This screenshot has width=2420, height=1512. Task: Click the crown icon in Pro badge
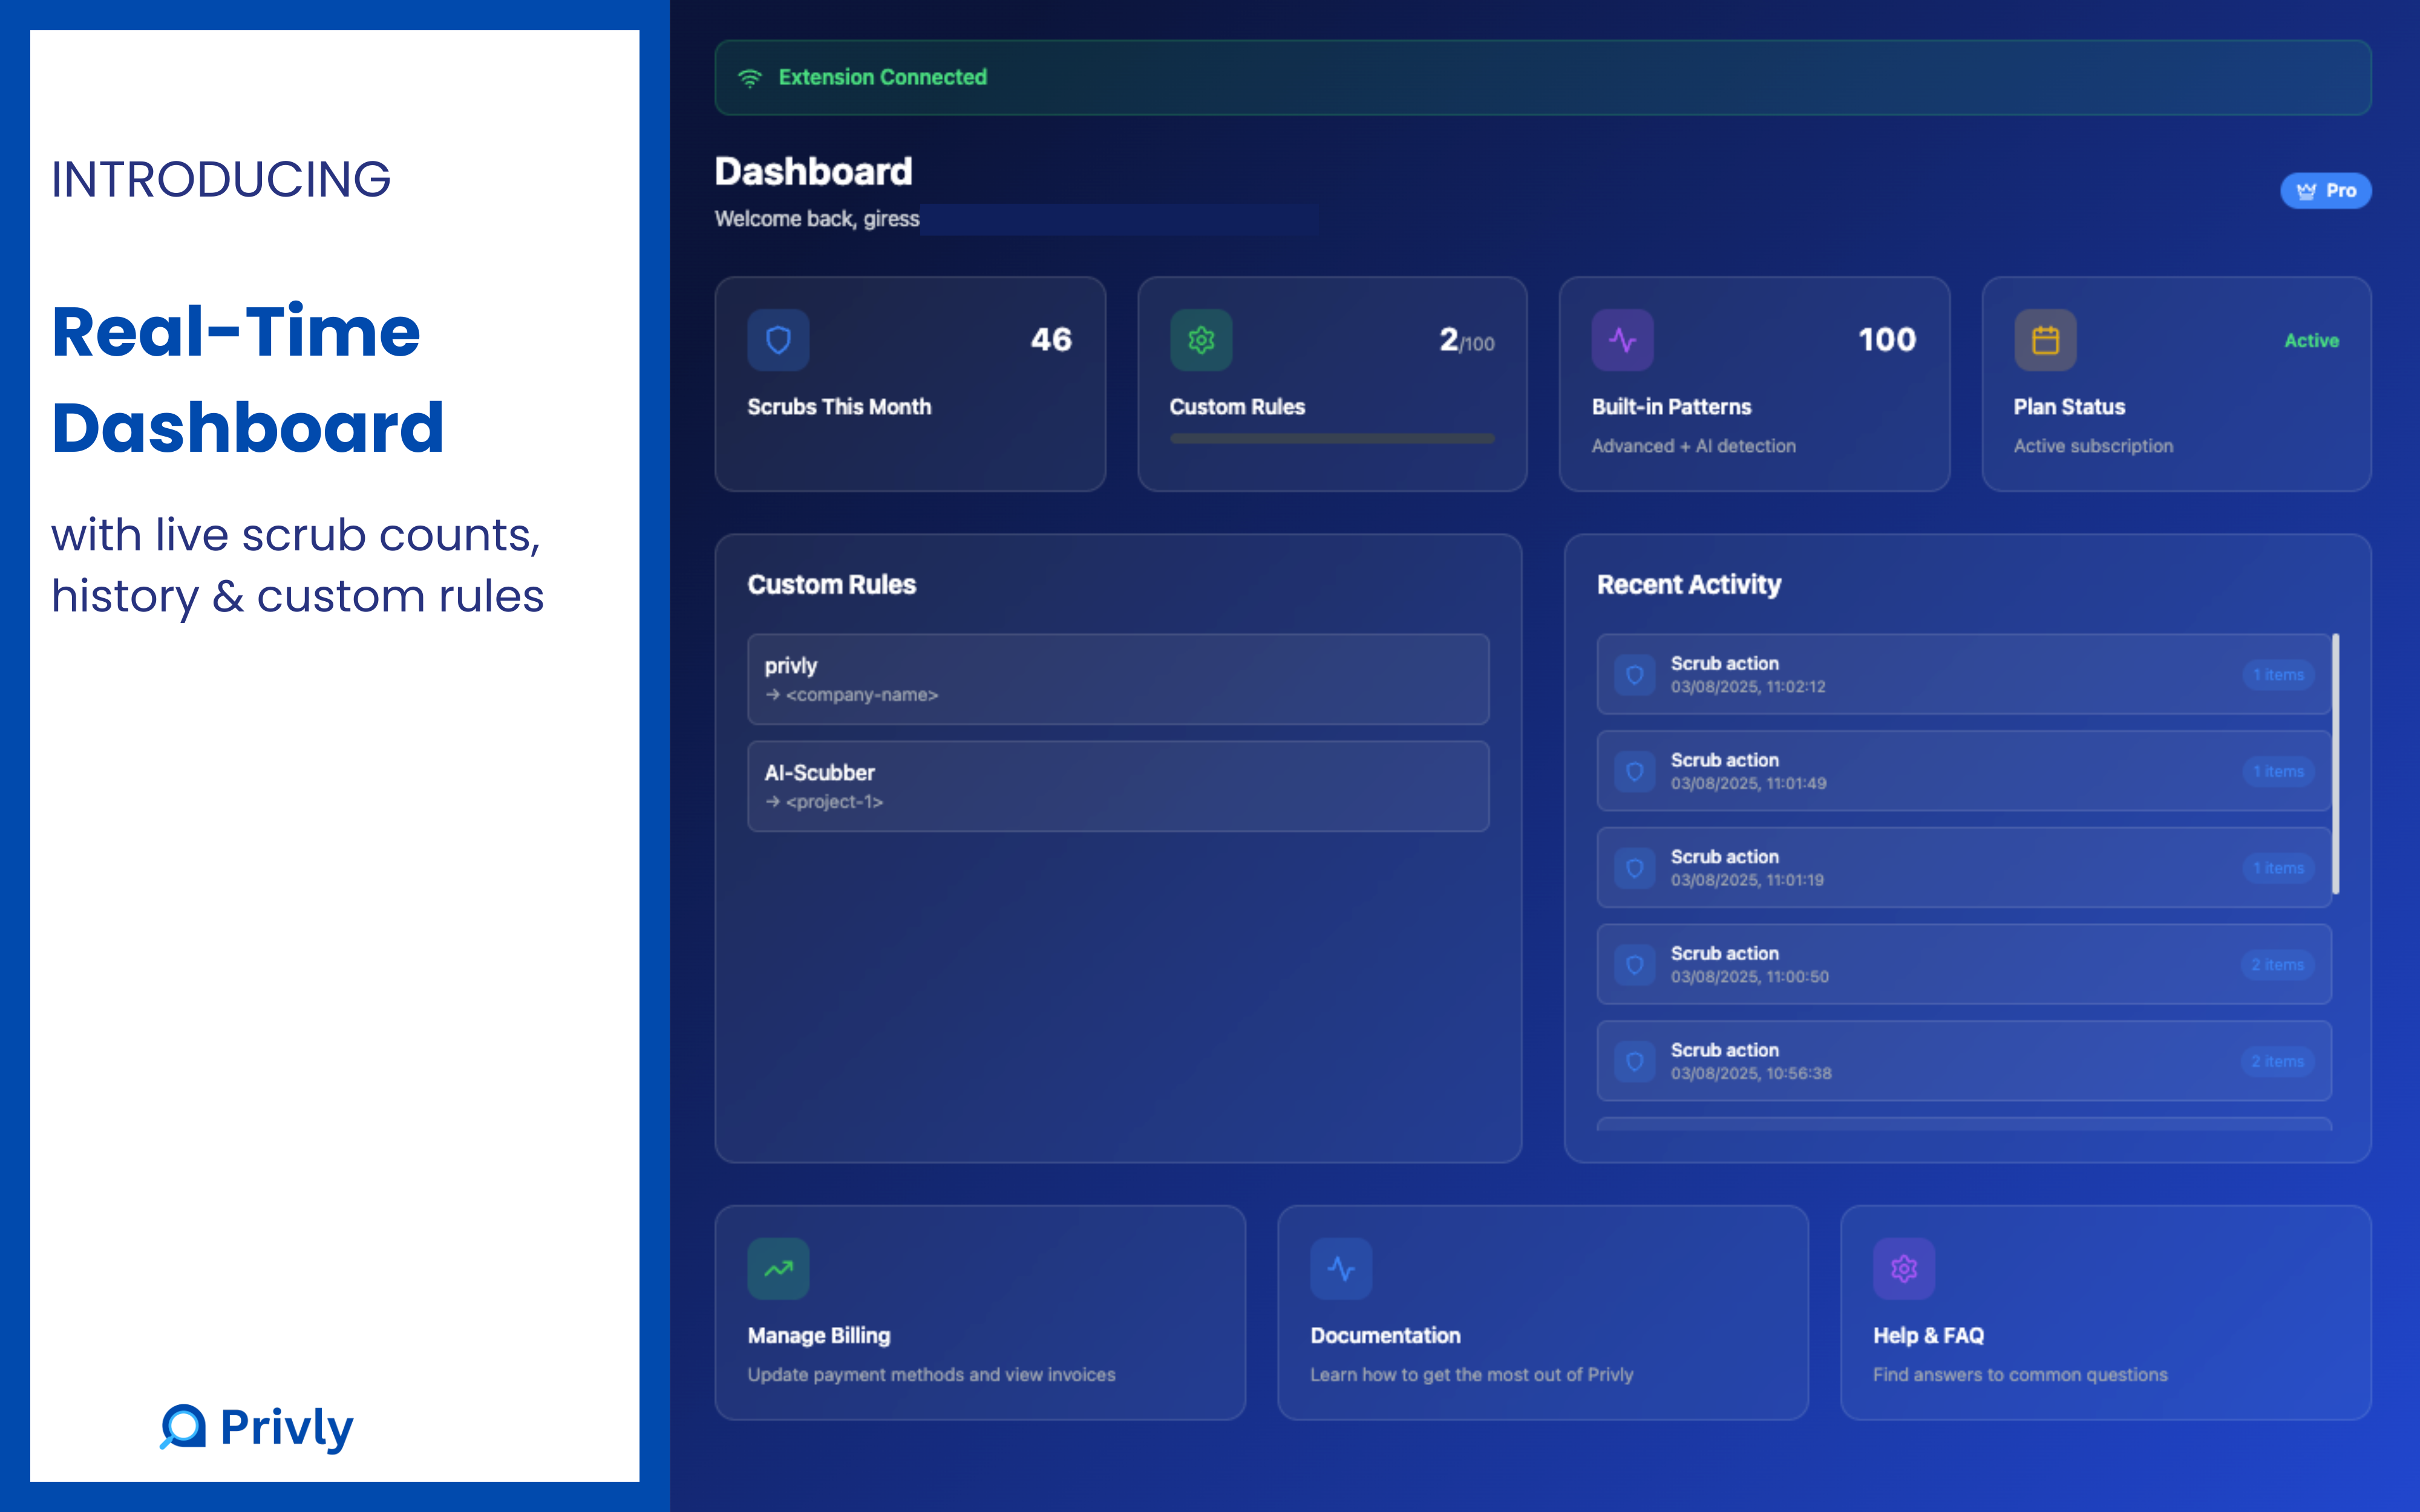click(2307, 191)
